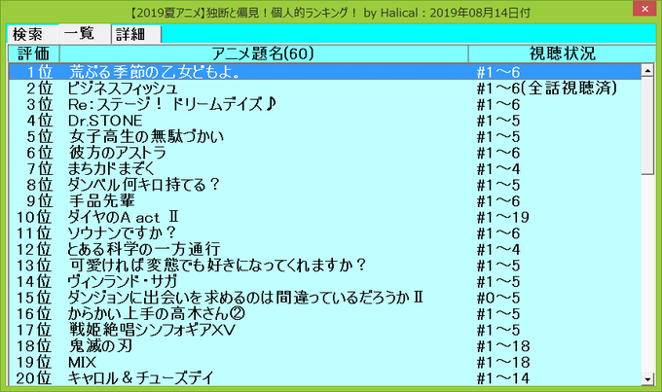Viewport: 662px width, 392px height.
Task: Select row ビジネスフィッシュ
Action: pyautogui.click(x=325, y=89)
